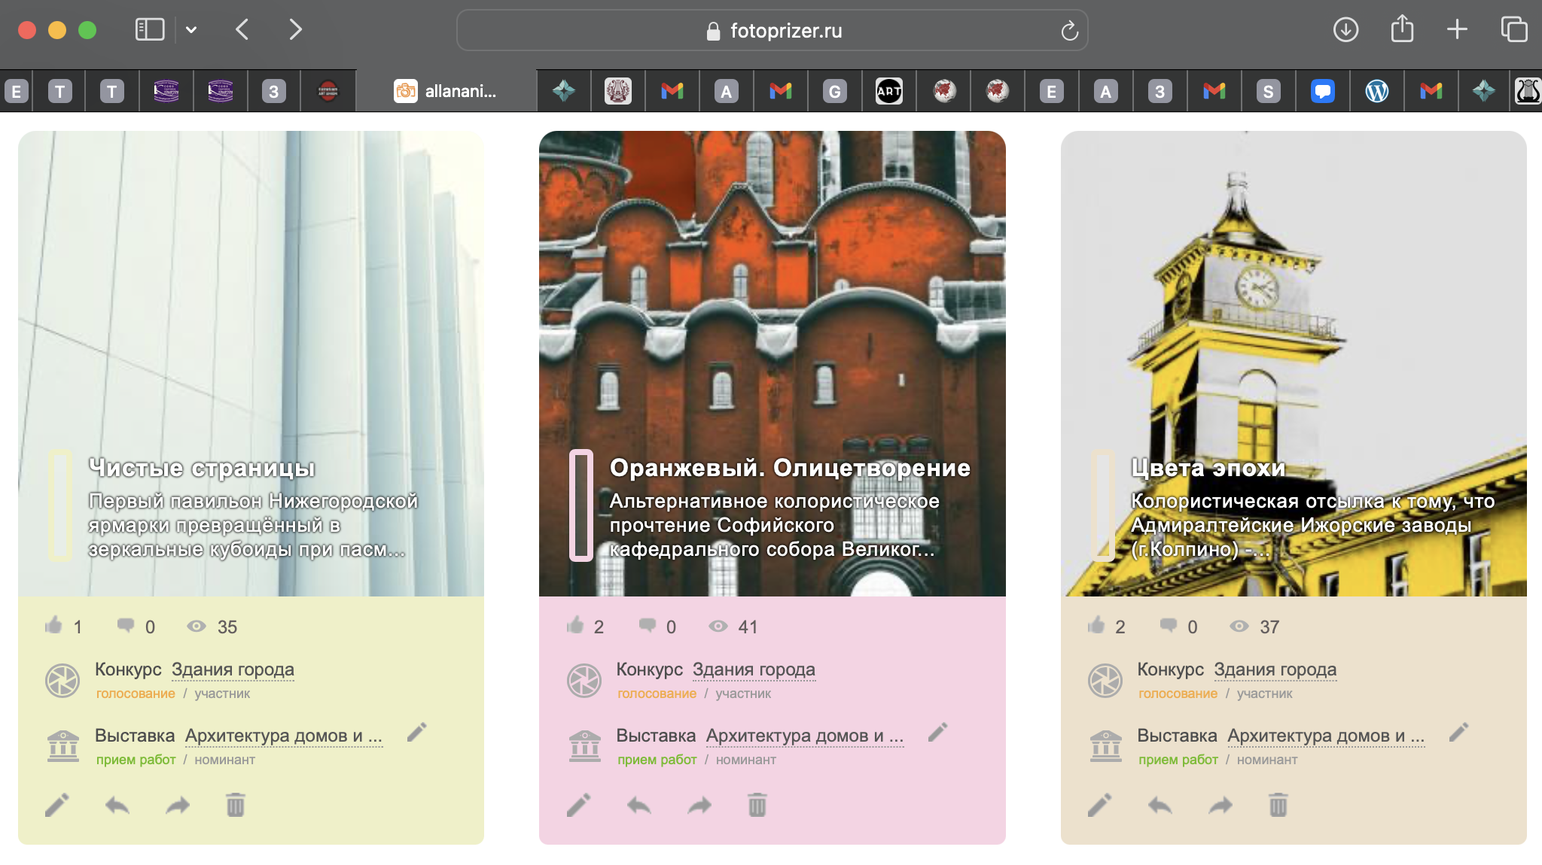The image size is (1542, 865).
Task: Select the ART icon tab
Action: [x=888, y=91]
